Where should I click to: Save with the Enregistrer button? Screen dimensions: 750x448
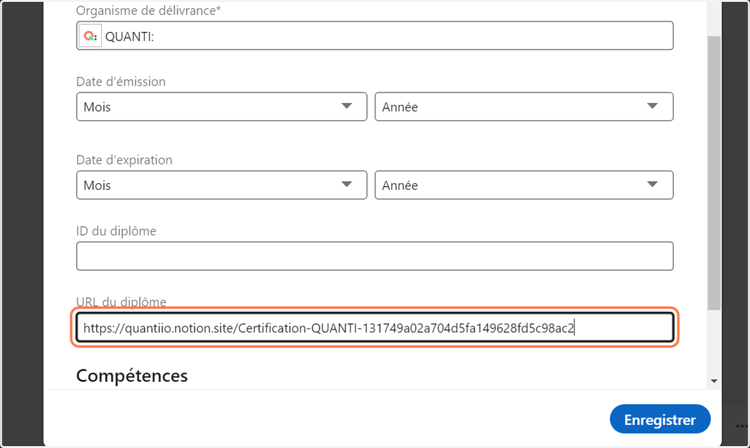point(660,419)
